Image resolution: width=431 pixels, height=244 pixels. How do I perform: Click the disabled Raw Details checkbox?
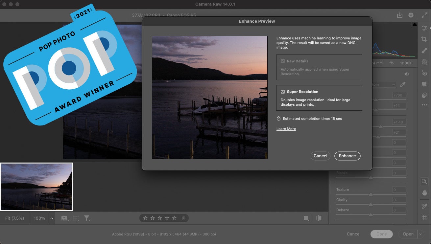pos(283,61)
